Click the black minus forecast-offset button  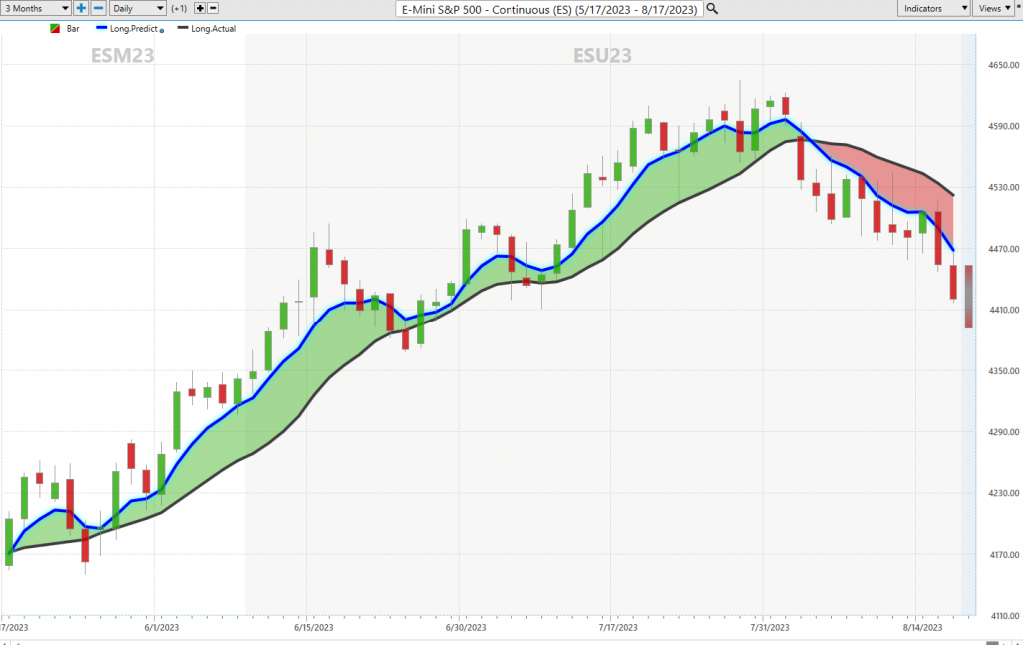(x=212, y=8)
